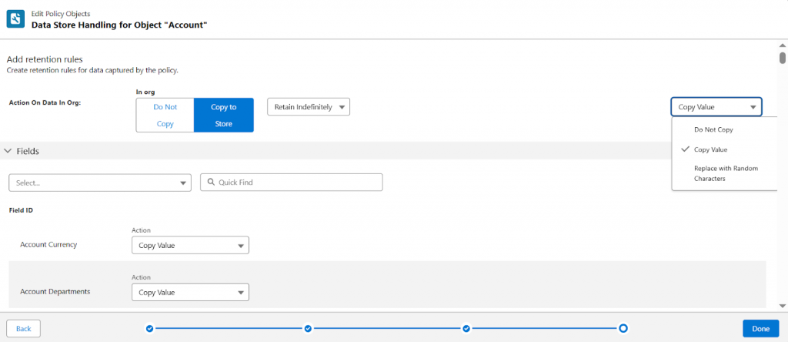The image size is (788, 342).
Task: Click the first completed progress step indicator
Action: (149, 329)
